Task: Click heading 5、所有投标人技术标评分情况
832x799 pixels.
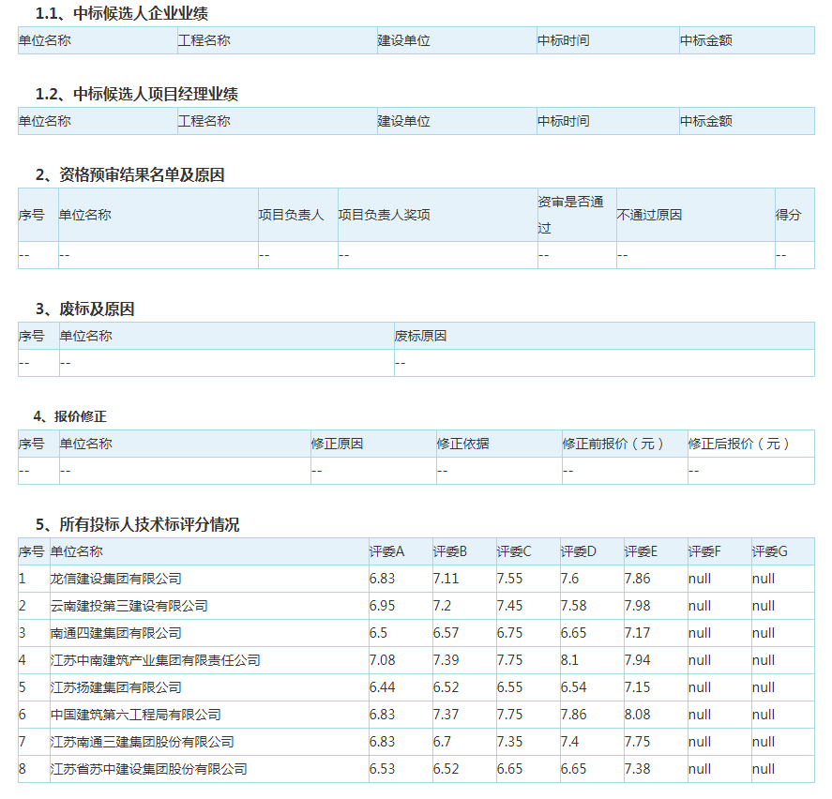Action: [x=138, y=525]
